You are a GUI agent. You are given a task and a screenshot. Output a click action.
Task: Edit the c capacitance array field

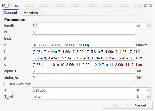84,64
